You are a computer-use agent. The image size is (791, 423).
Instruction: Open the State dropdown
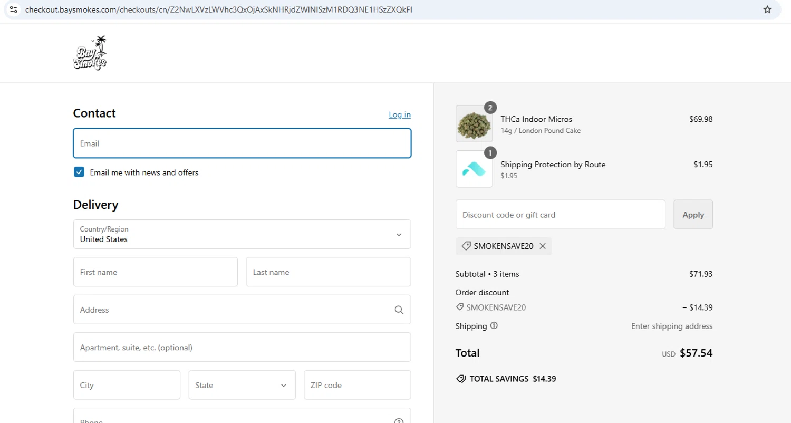coord(242,385)
